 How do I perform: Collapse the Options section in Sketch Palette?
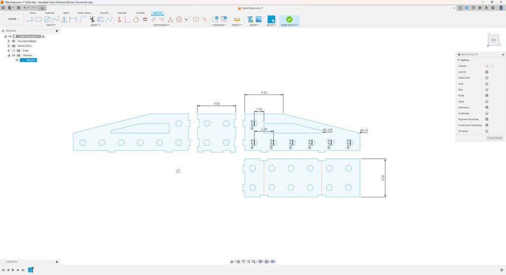[459, 60]
